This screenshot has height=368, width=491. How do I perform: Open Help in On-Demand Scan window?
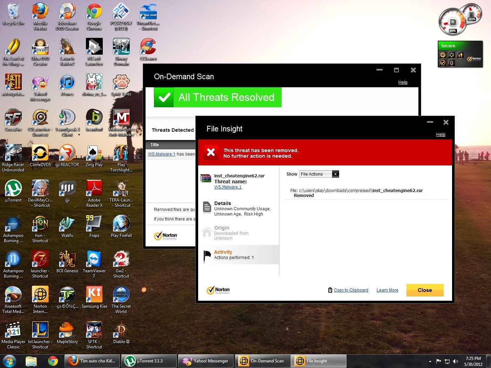click(403, 82)
